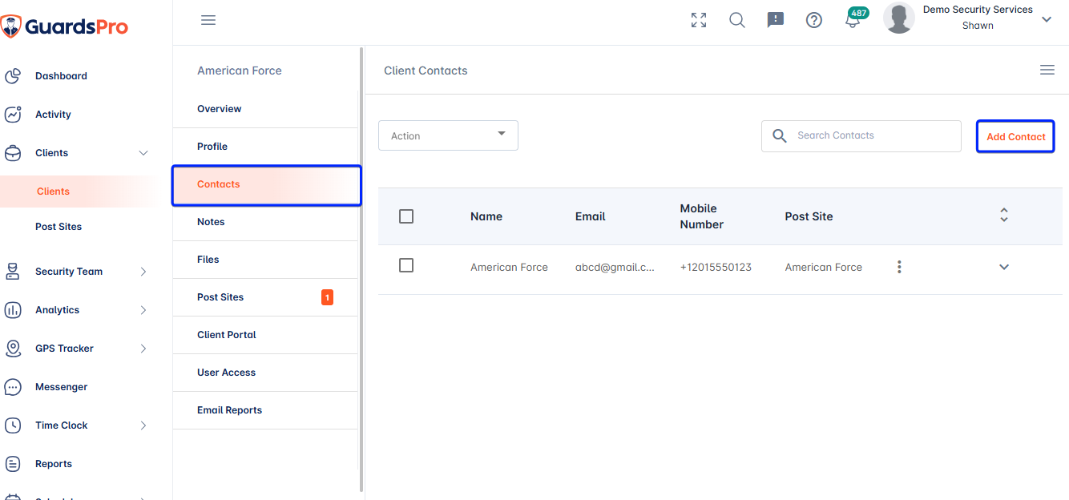Open notifications bell with 487 badge
The height and width of the screenshot is (500, 1069).
click(x=854, y=18)
